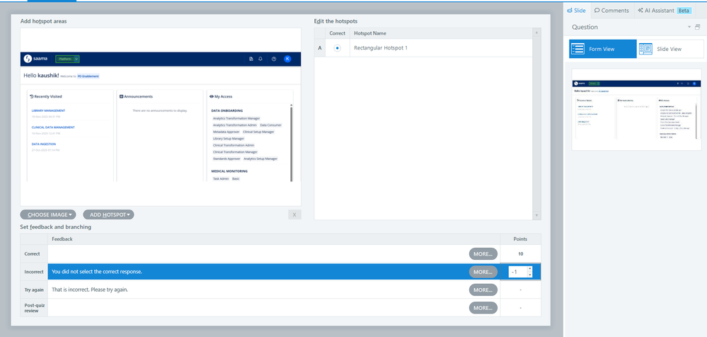Click the Try again feedback text
This screenshot has height=337, width=707.
click(90, 290)
